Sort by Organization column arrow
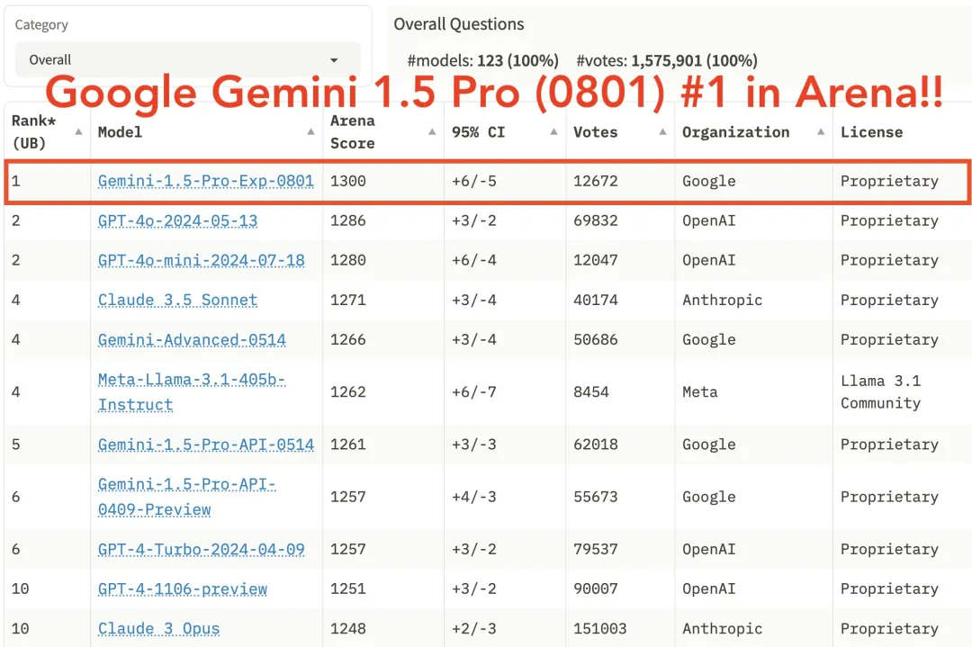This screenshot has height=647, width=972. (x=821, y=131)
